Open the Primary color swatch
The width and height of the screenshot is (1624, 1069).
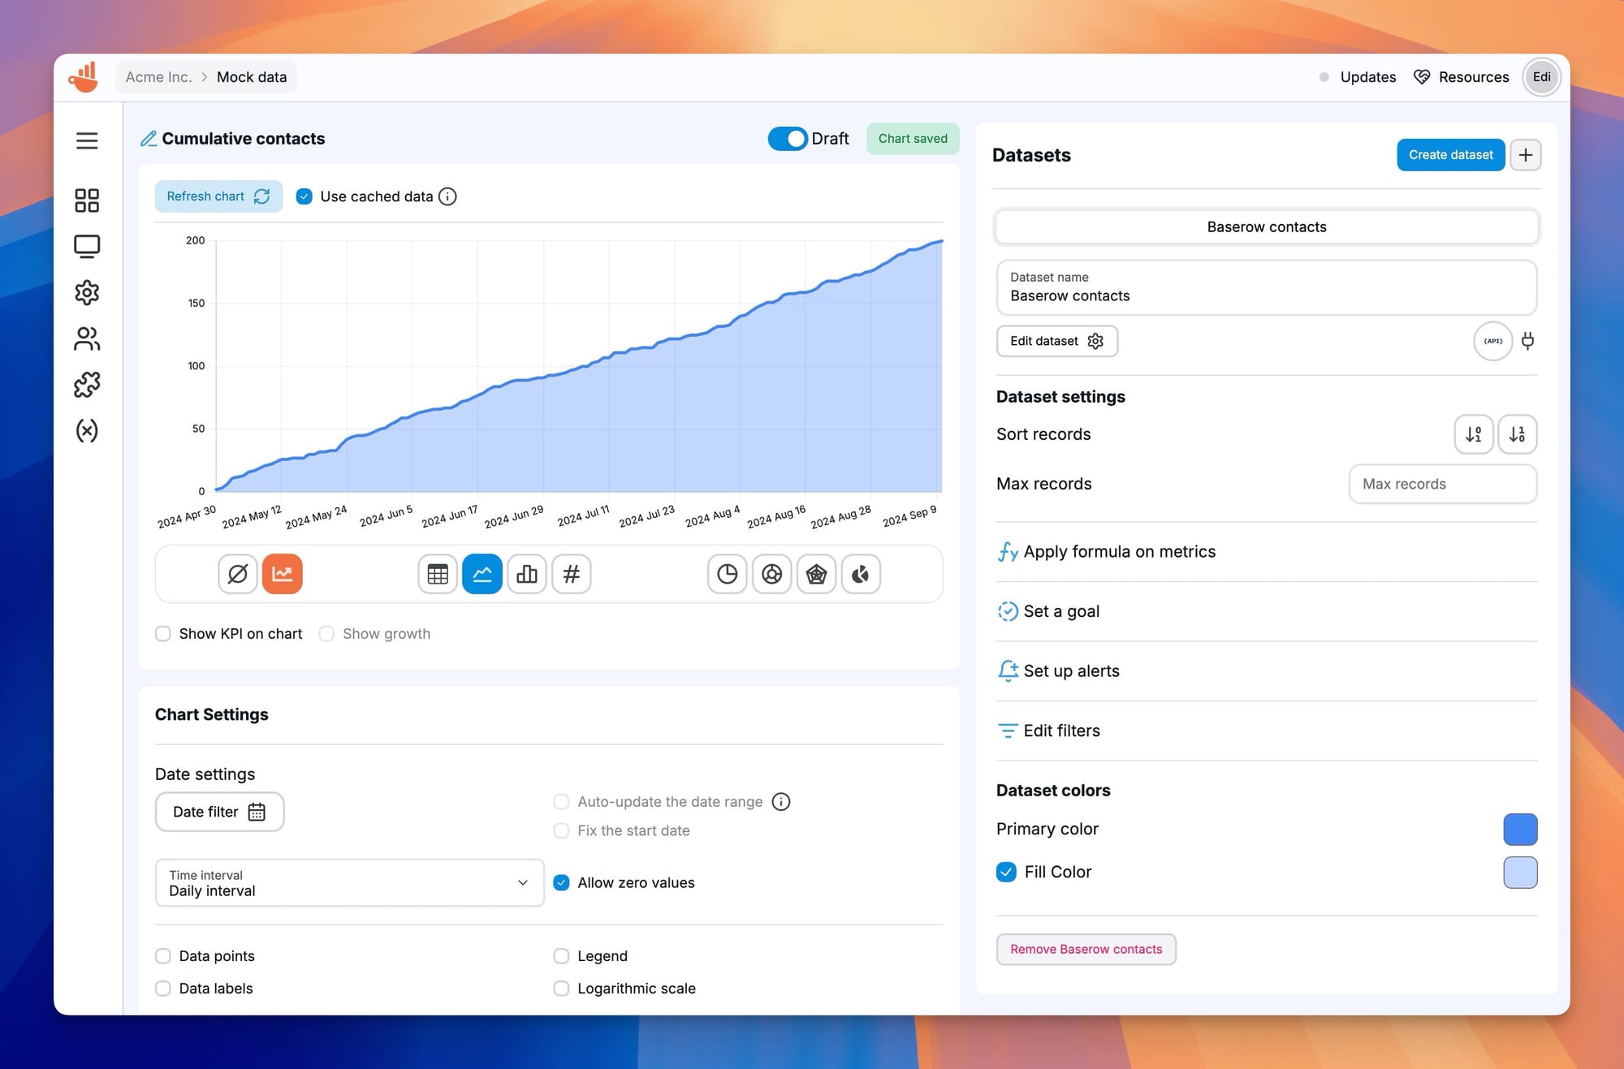(x=1519, y=829)
